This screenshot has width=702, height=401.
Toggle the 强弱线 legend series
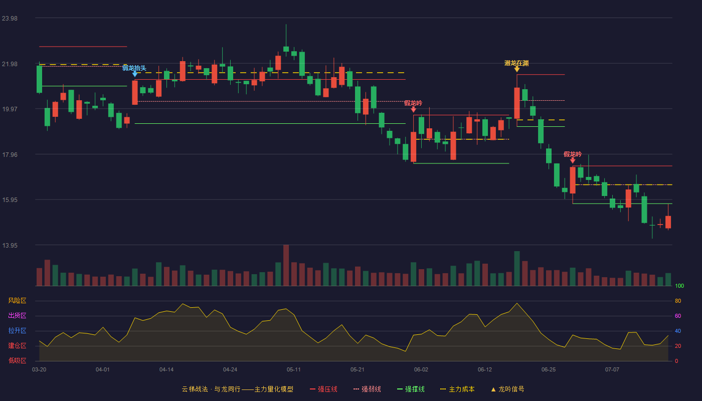point(371,389)
